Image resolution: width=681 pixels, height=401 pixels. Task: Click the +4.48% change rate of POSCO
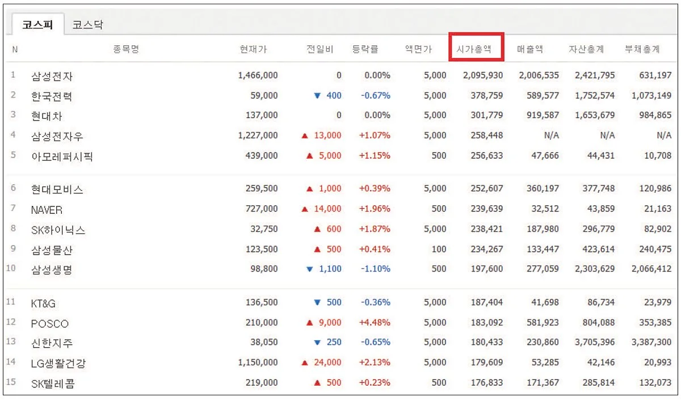point(375,322)
